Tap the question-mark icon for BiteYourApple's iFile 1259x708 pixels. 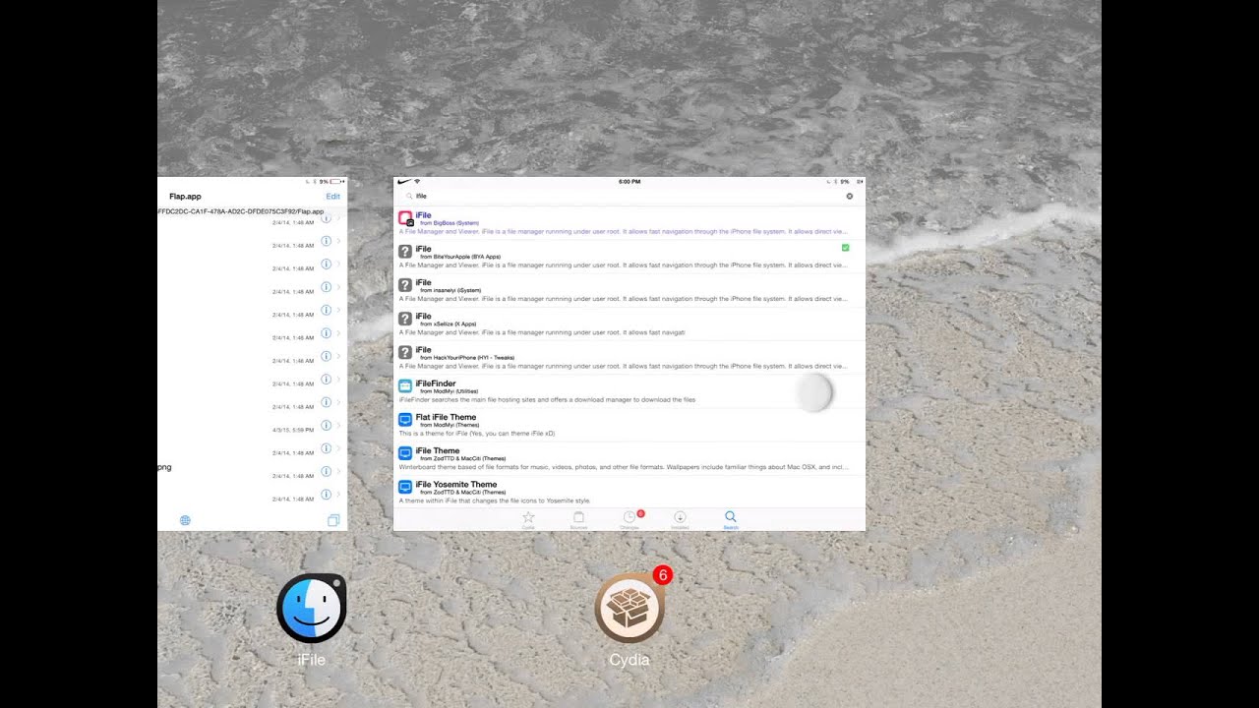[404, 252]
